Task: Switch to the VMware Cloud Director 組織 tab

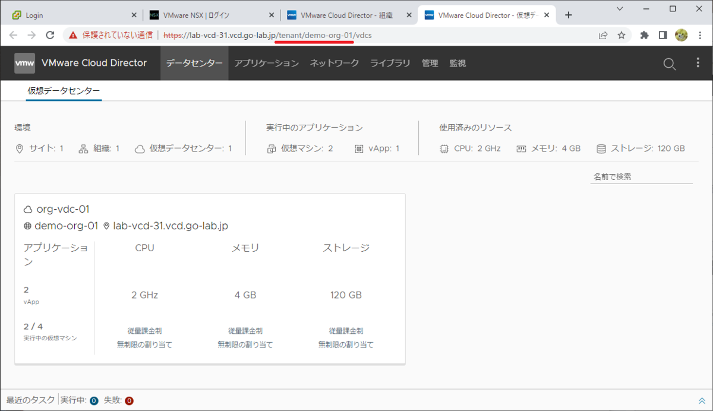Action: click(349, 15)
